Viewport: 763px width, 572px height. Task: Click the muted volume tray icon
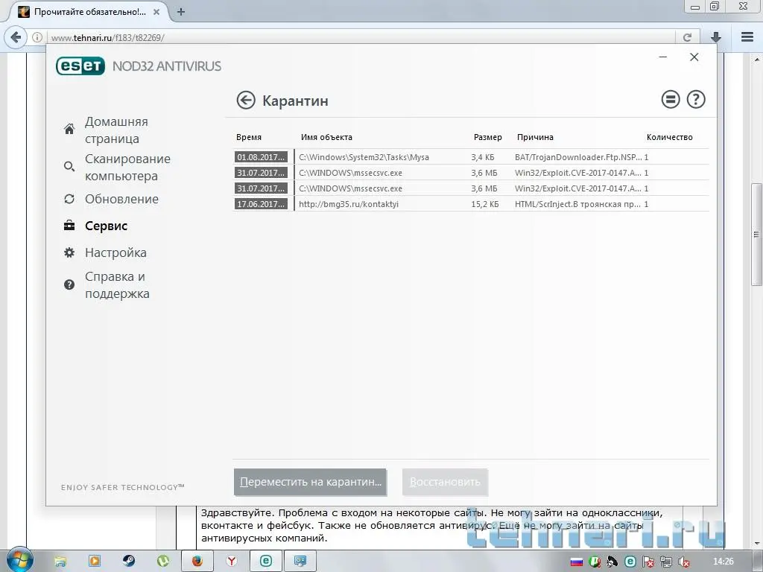[683, 562]
